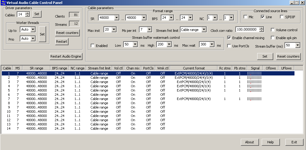Screen dimensions: 306x150
Task: Open Stream fmt limit Cable range dropdown
Action: tap(204, 30)
